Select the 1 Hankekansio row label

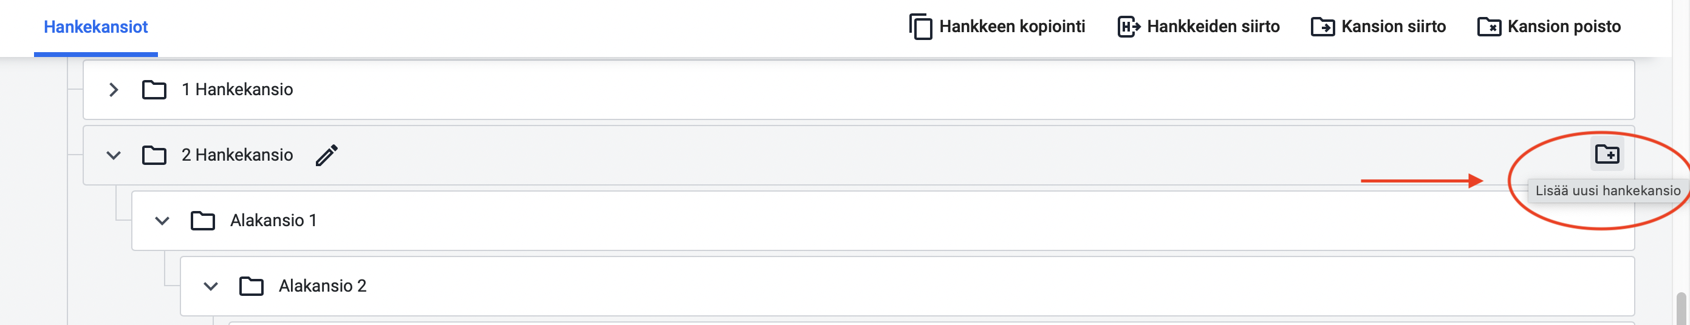238,90
